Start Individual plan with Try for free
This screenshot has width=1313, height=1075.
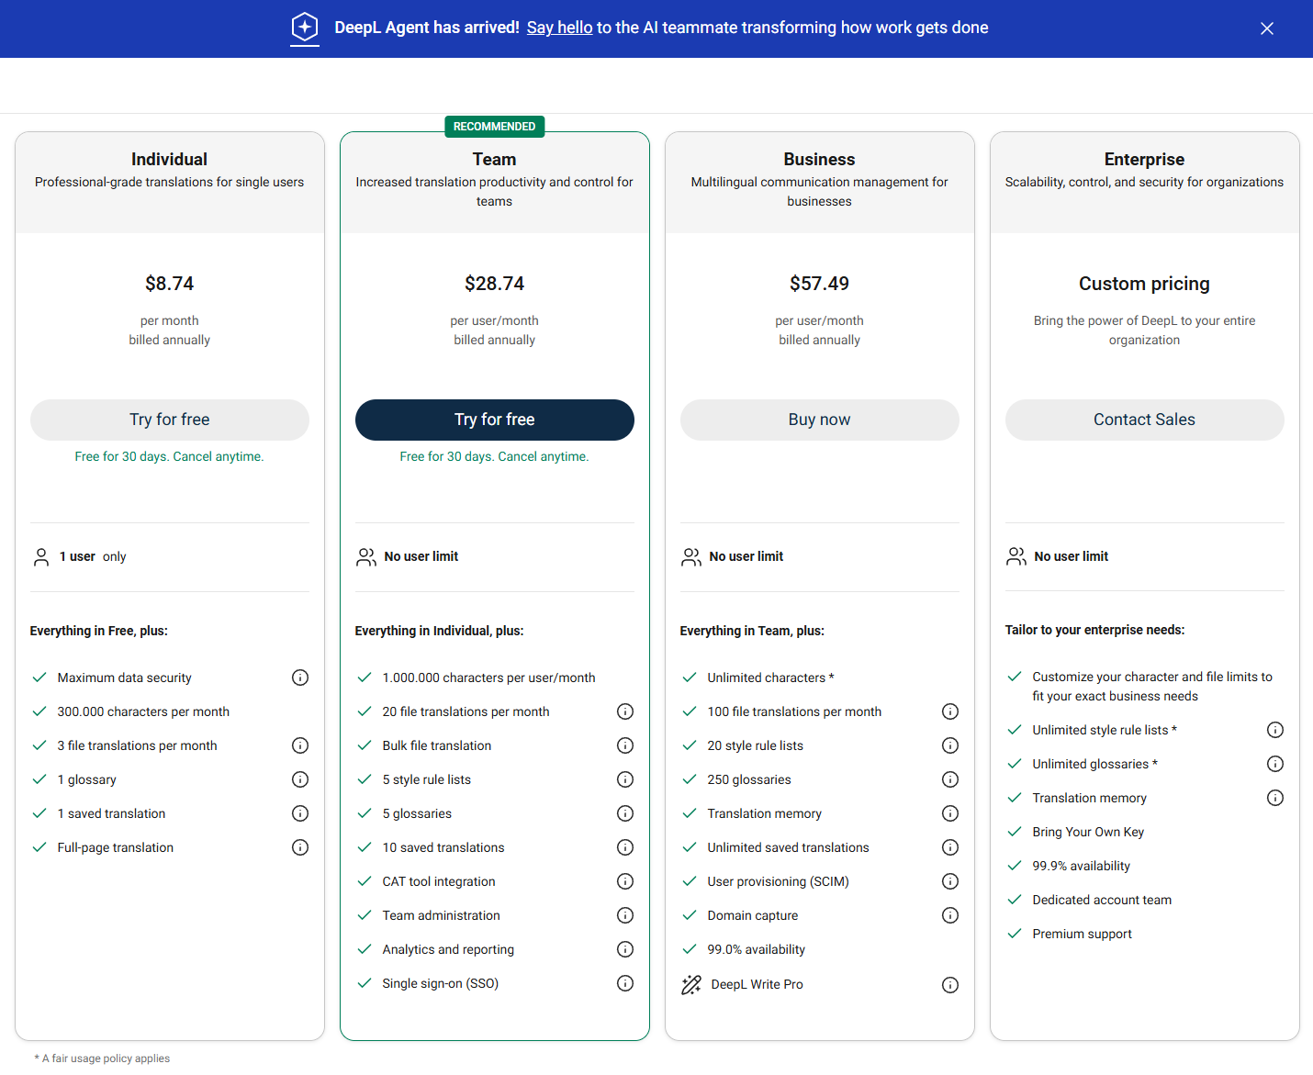pos(170,420)
